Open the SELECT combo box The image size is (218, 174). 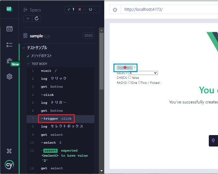coord(143,73)
